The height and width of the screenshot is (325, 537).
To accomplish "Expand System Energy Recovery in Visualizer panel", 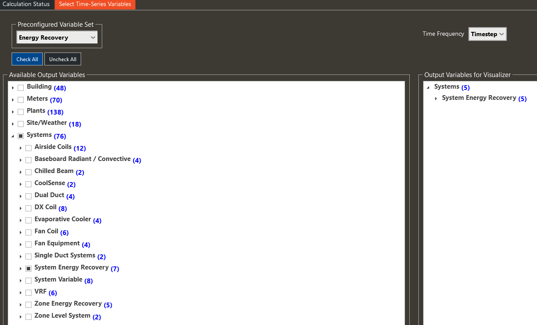I will click(x=436, y=99).
